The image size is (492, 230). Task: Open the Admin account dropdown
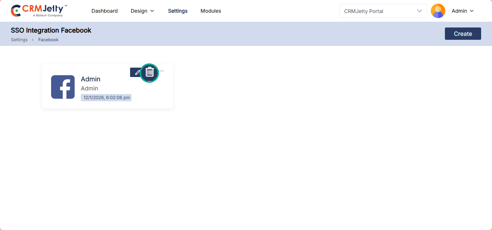[462, 11]
